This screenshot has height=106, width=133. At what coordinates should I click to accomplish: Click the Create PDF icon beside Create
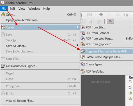[3, 27]
